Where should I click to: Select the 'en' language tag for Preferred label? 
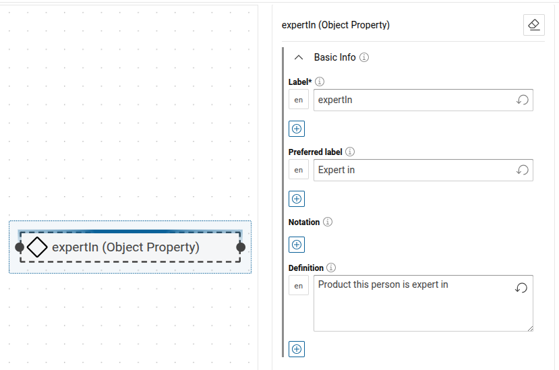[299, 170]
